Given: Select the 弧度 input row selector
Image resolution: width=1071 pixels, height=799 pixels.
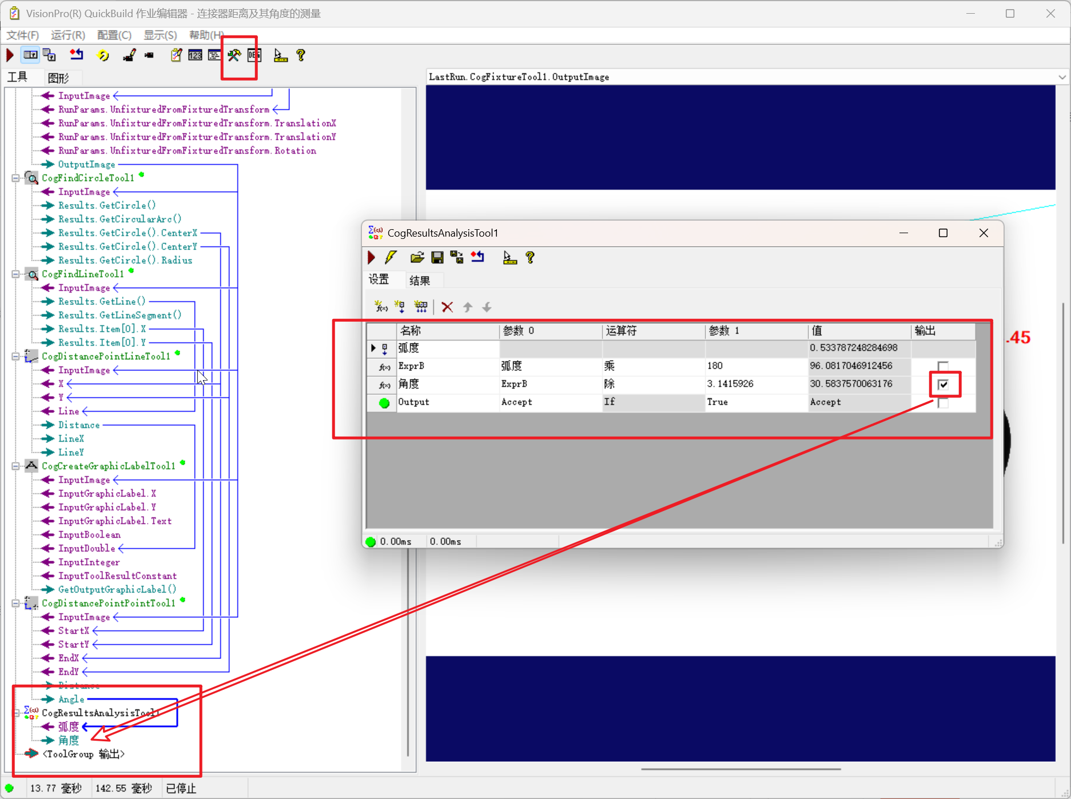Looking at the screenshot, I should point(381,348).
